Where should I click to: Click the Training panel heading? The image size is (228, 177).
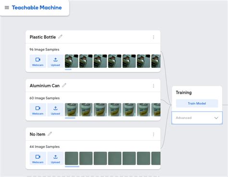pyautogui.click(x=184, y=92)
